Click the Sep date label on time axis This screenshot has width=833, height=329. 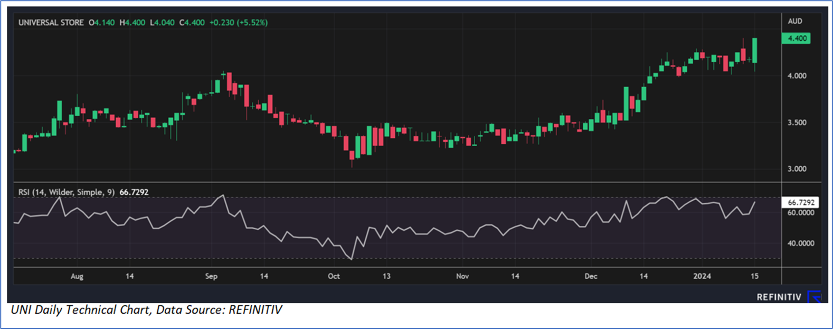click(x=211, y=276)
